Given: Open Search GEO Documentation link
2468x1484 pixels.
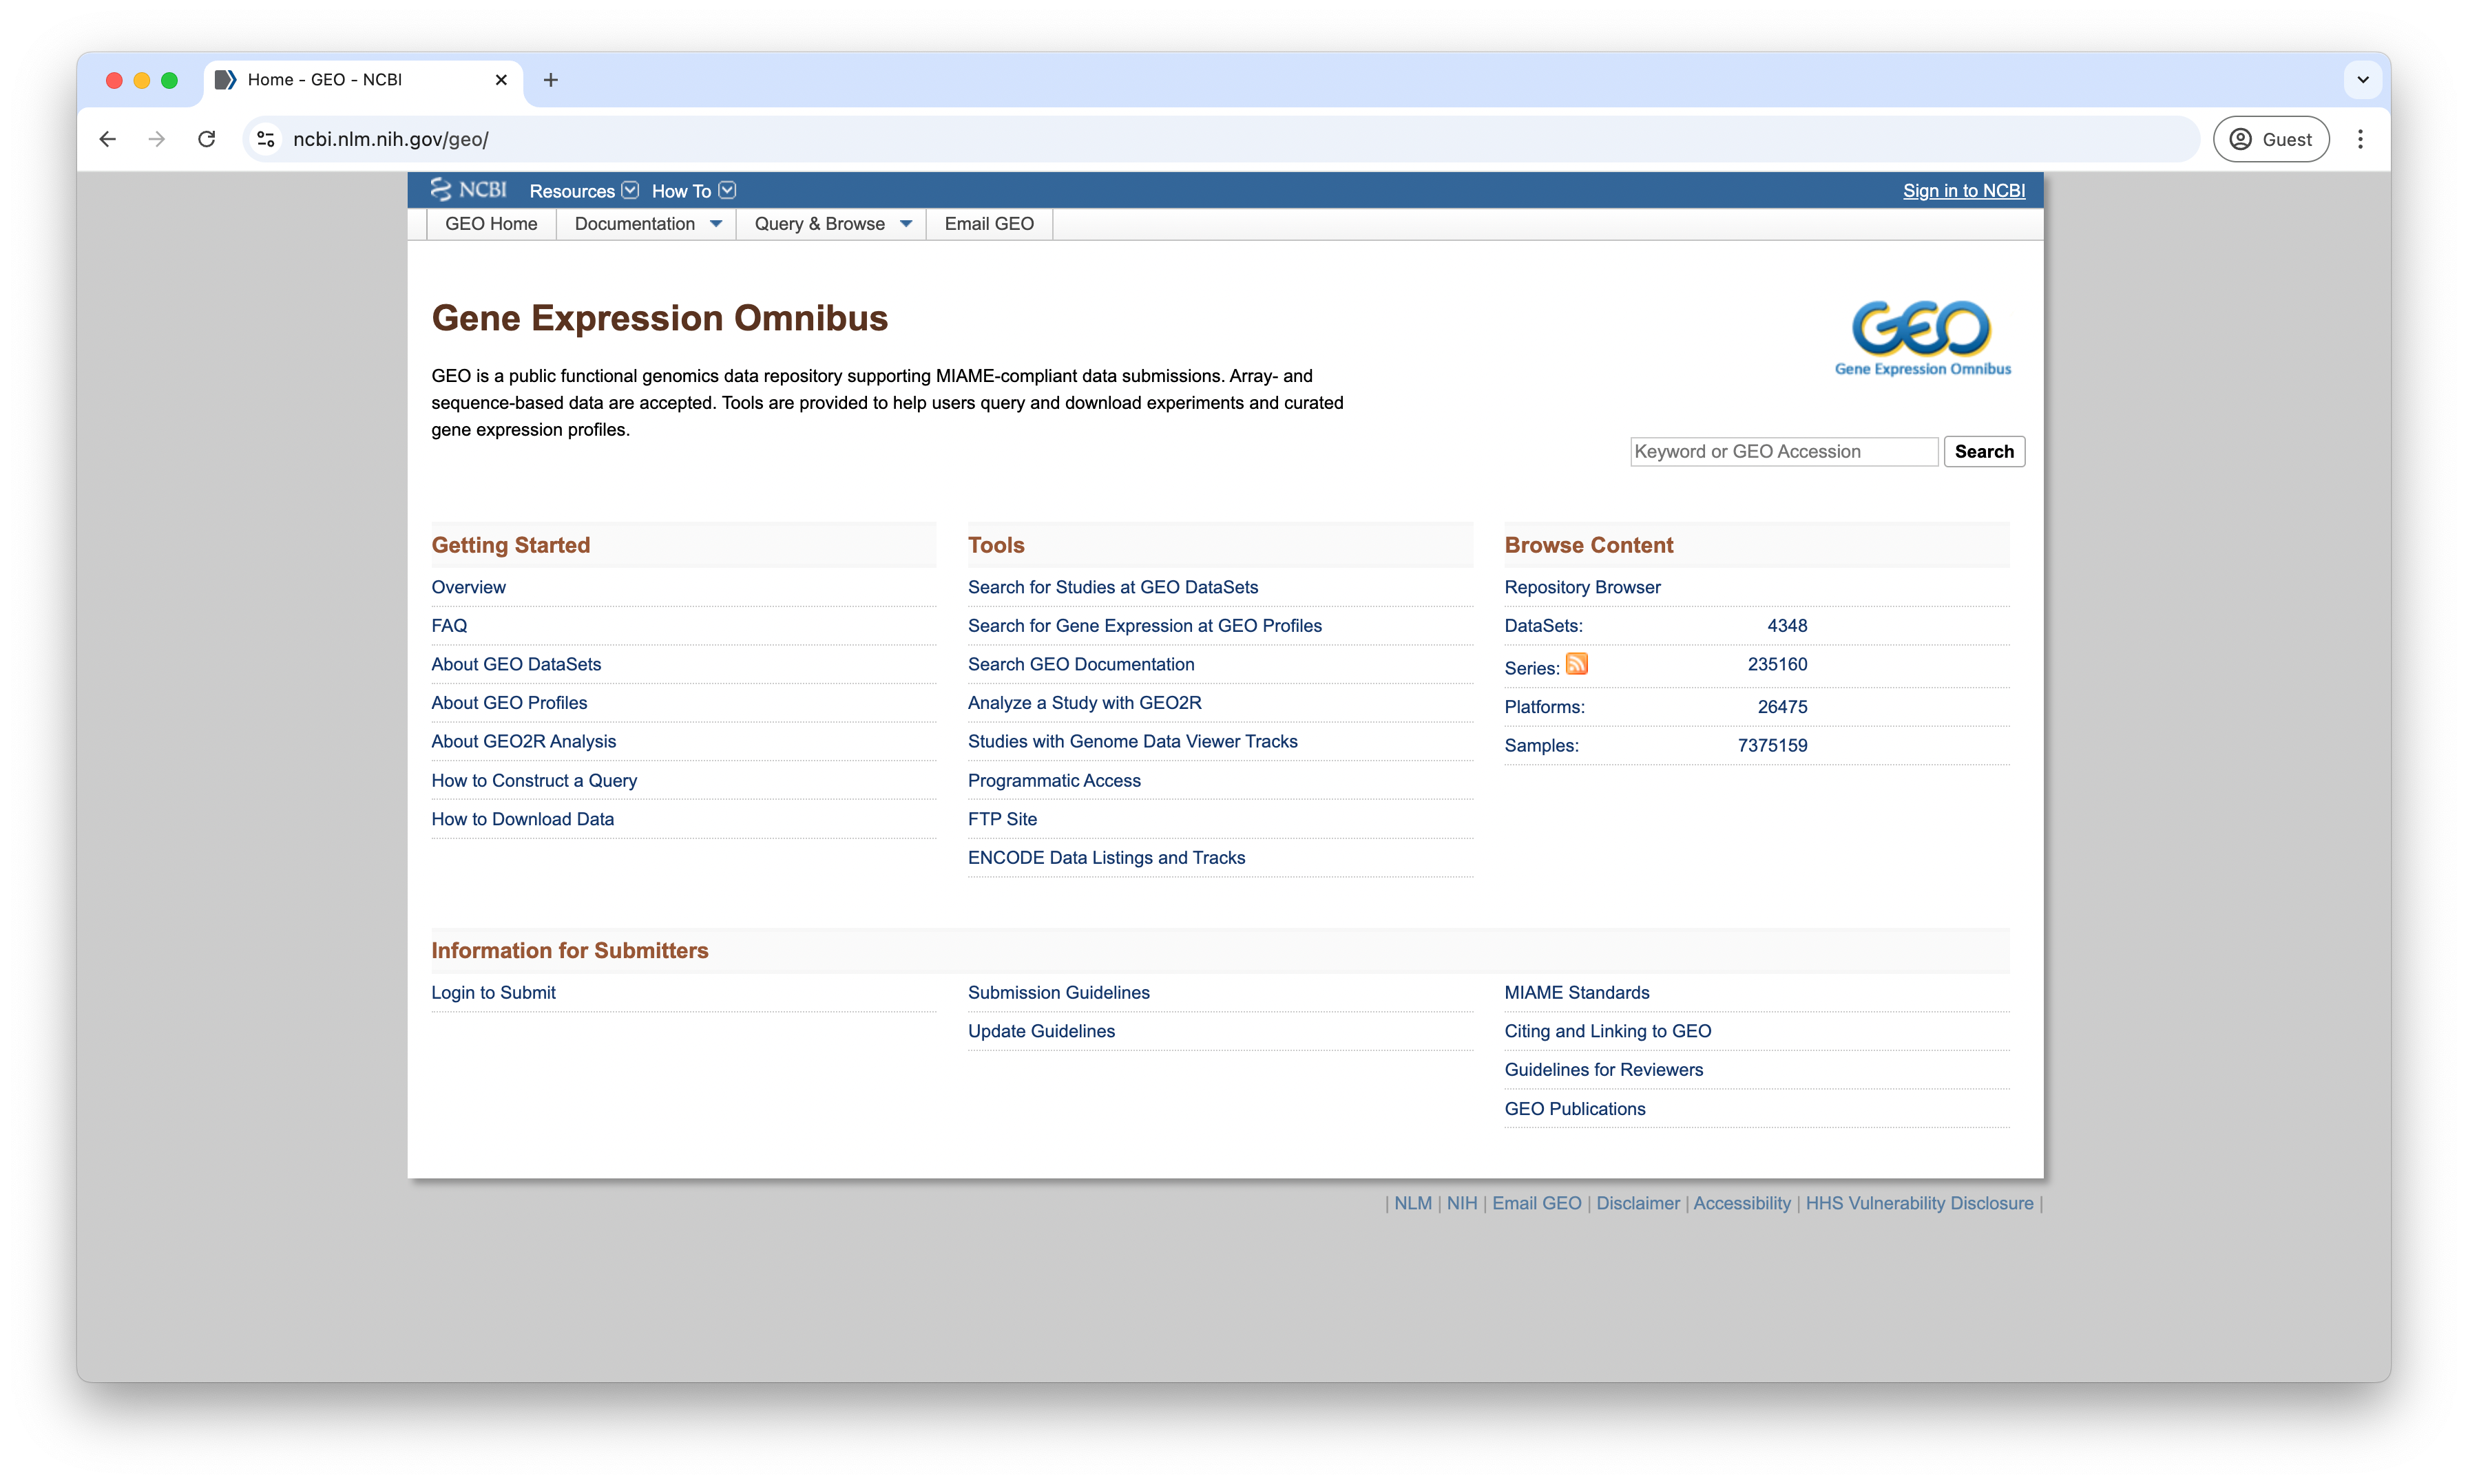Looking at the screenshot, I should [x=1080, y=664].
